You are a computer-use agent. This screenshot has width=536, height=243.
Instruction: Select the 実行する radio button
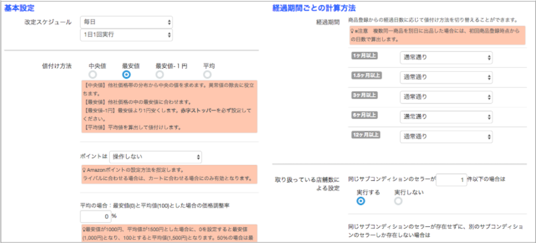360,201
